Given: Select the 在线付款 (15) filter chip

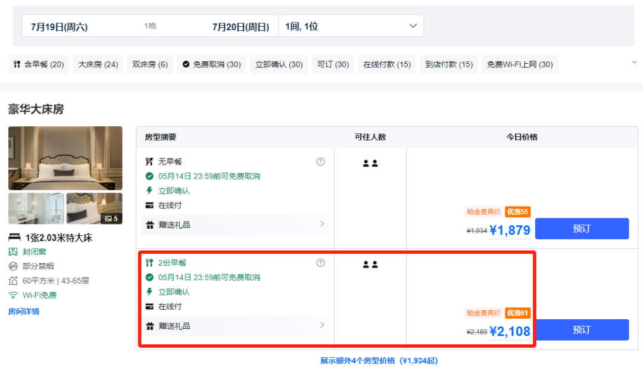Looking at the screenshot, I should coord(387,64).
